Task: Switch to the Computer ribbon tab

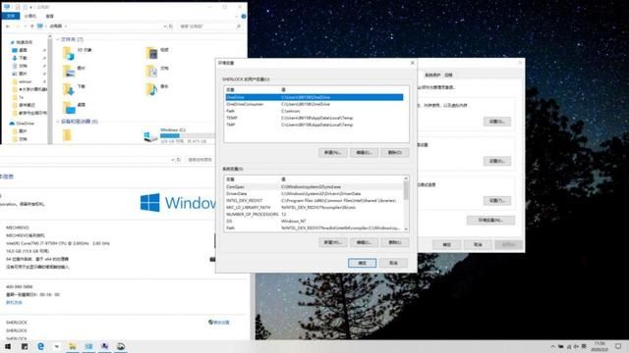Action: click(x=30, y=16)
